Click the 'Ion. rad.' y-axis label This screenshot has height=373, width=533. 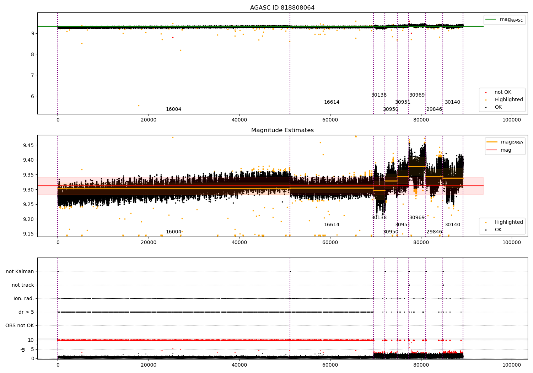24,299
